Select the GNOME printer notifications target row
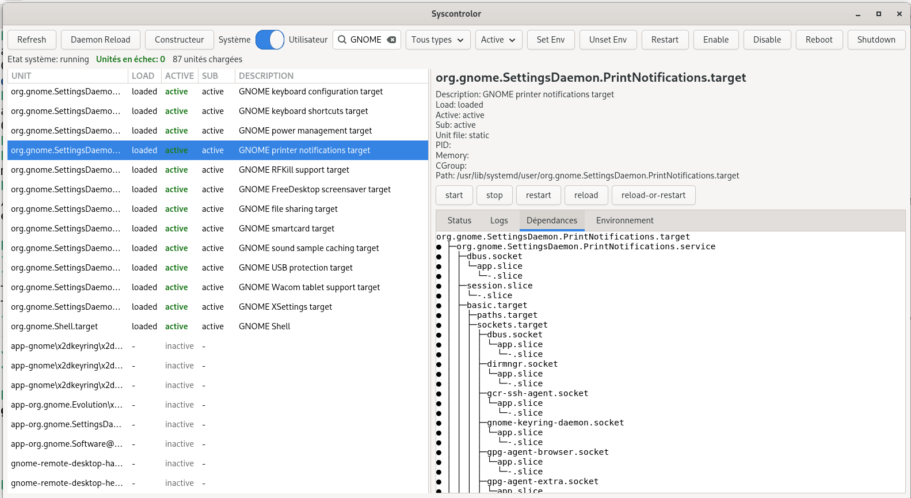911x498 pixels. point(218,150)
